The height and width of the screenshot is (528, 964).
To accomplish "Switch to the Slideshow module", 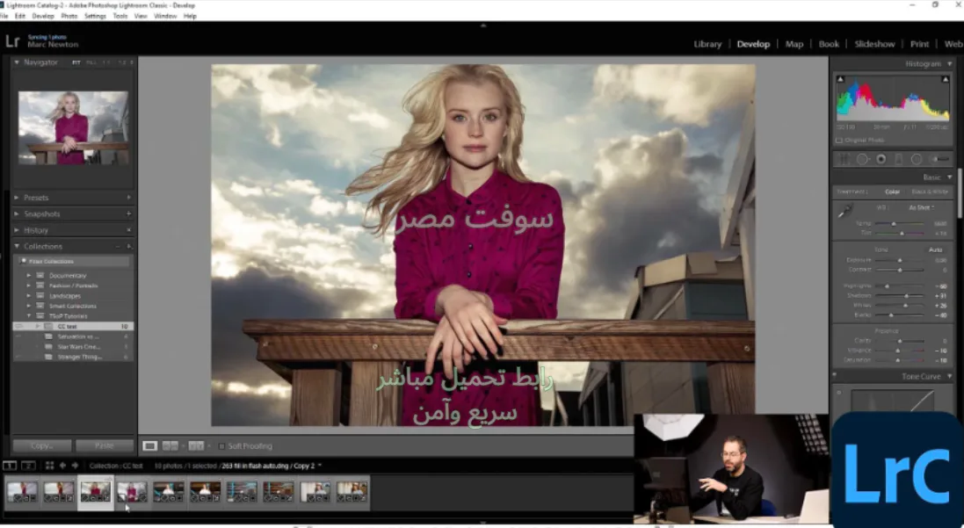I will 874,44.
